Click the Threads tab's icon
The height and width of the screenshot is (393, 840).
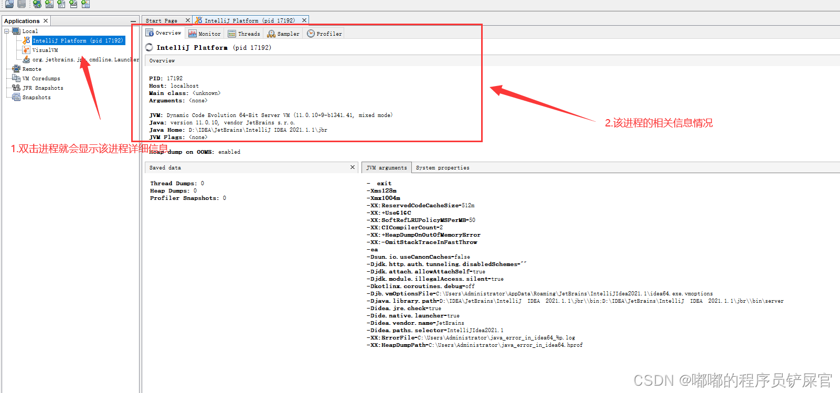point(232,34)
